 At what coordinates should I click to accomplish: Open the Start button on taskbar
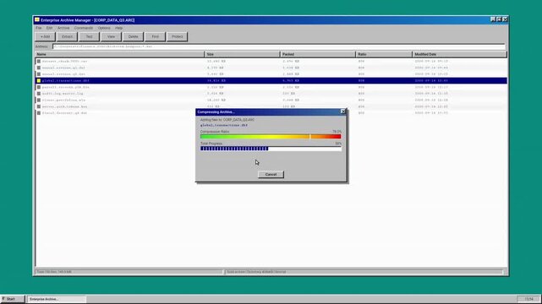(x=13, y=299)
